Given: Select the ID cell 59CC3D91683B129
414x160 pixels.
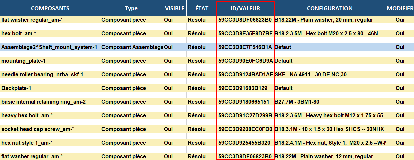Looking at the screenshot, I should click(x=243, y=88).
